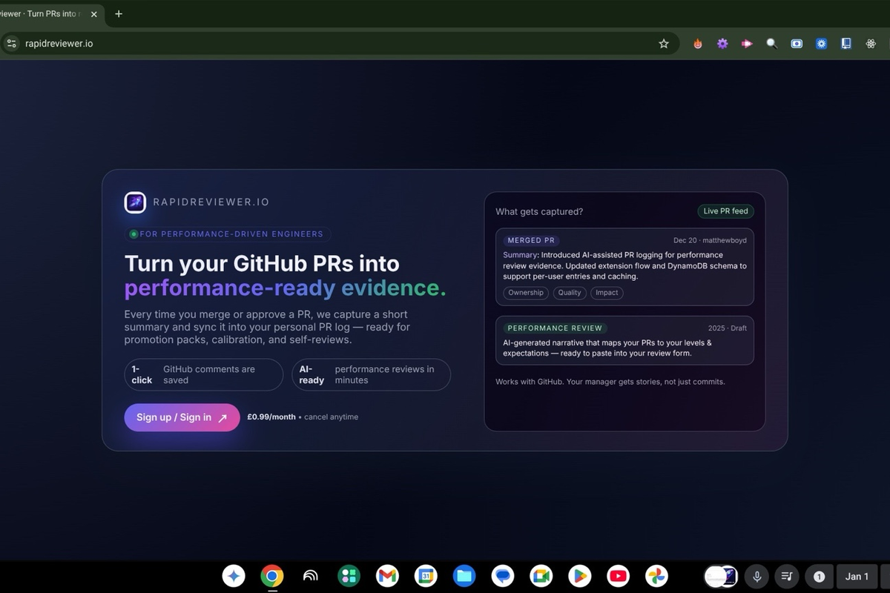Expand the Jan 1 system tray
890x593 pixels.
coord(857,576)
